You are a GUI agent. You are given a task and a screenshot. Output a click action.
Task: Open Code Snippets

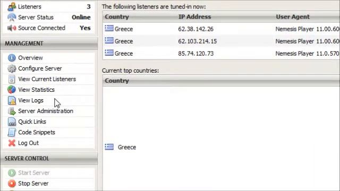37,132
